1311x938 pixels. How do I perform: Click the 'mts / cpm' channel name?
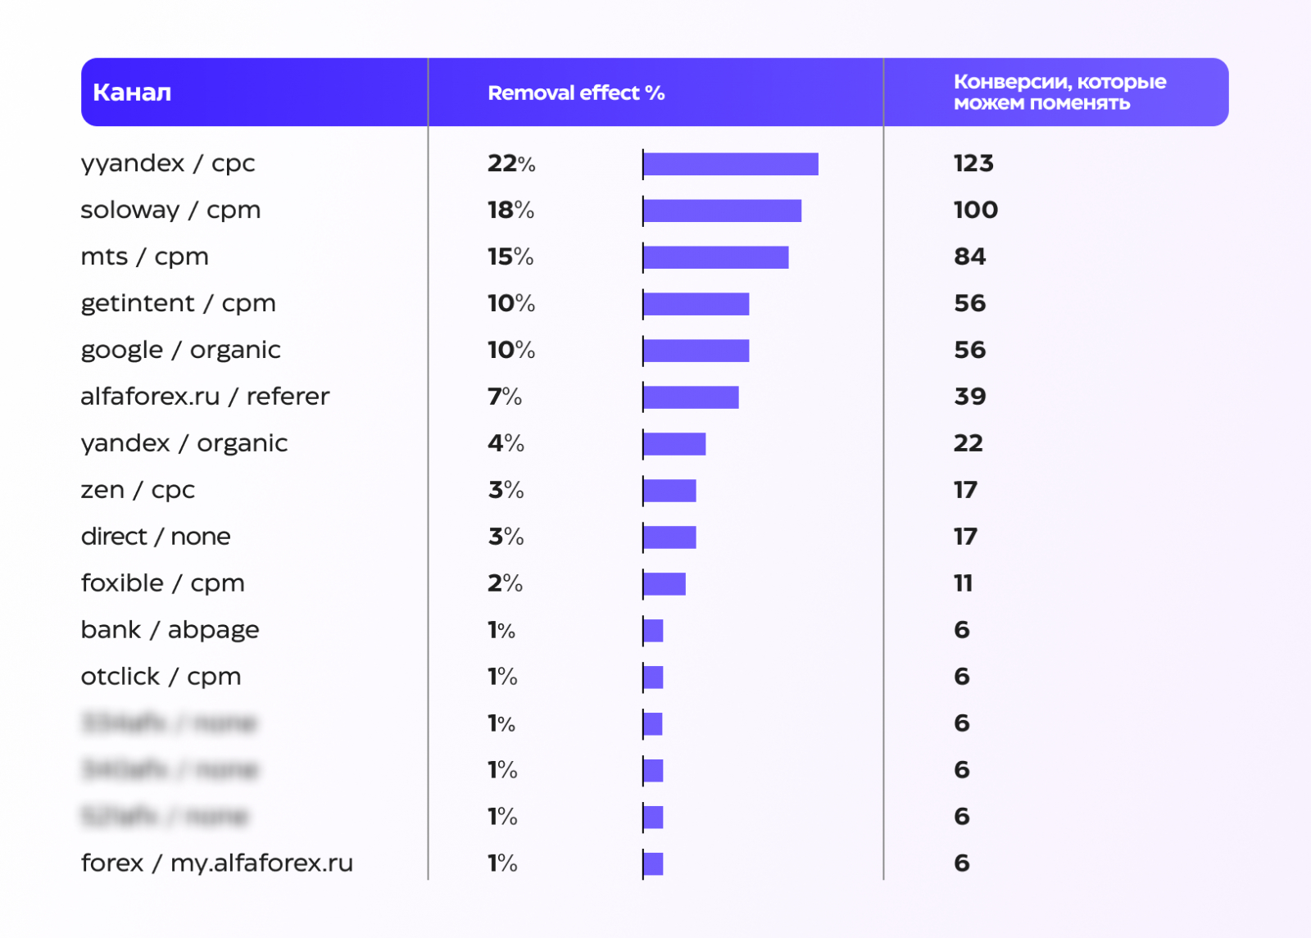(144, 257)
